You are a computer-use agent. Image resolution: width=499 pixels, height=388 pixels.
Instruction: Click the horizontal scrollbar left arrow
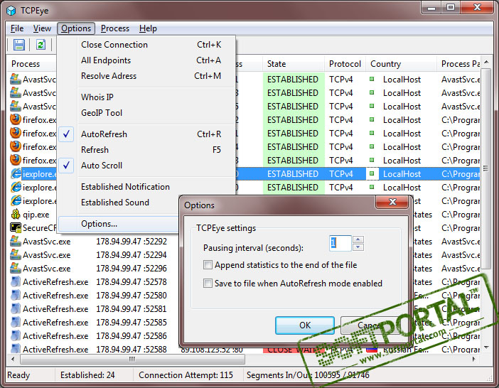[x=12, y=359]
